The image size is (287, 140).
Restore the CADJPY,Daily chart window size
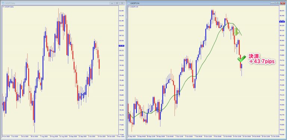click(x=117, y=3)
